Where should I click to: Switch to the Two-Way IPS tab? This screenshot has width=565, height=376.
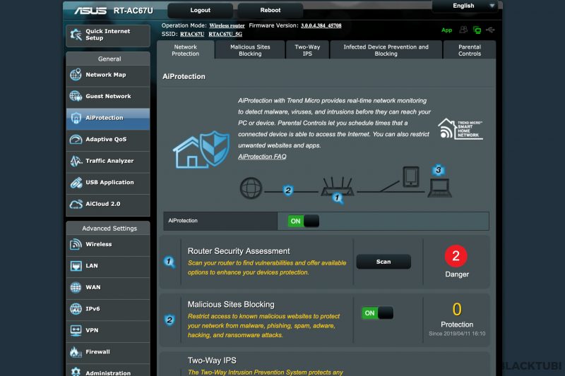point(307,50)
